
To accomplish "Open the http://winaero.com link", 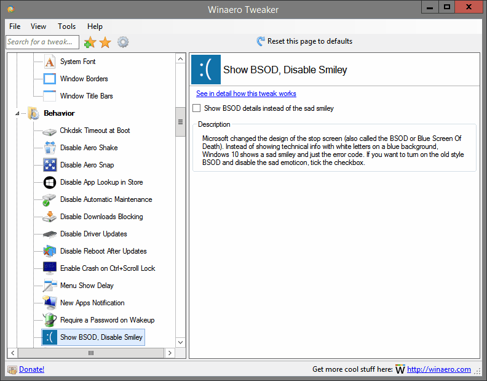I will pyautogui.click(x=439, y=369).
